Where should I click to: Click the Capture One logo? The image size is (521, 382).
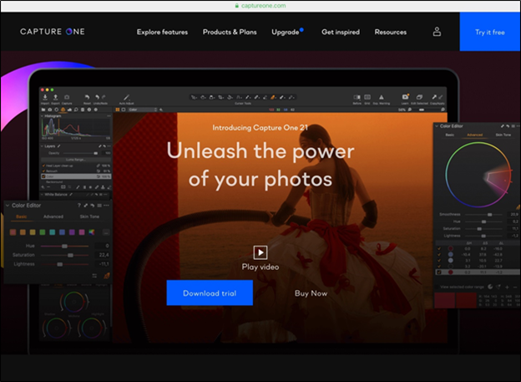(x=53, y=32)
